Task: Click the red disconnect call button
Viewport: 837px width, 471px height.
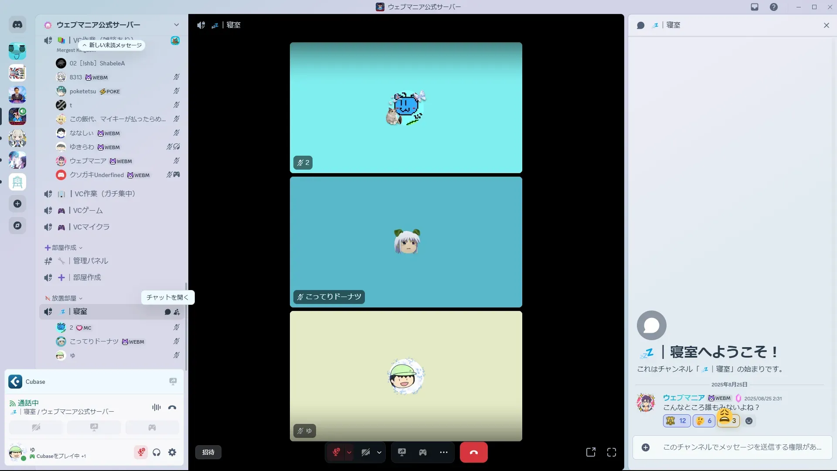Action: click(473, 452)
